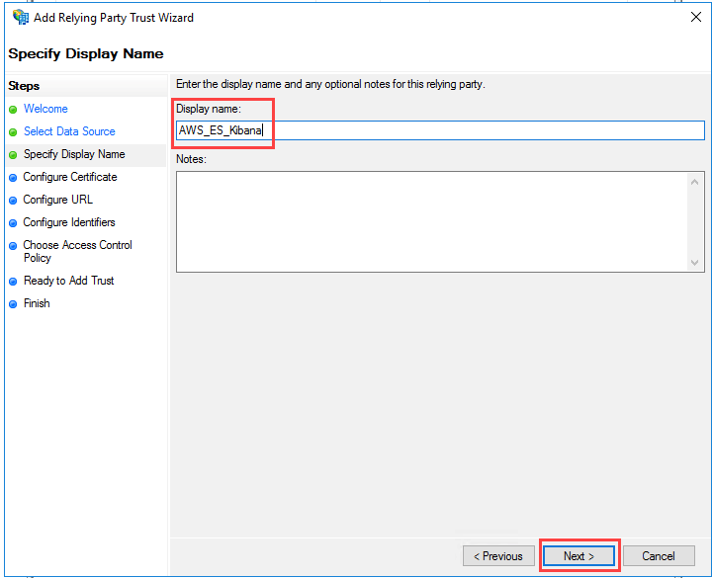This screenshot has width=712, height=578.
Task: Click the Configure Identifiers step label
Action: coord(69,222)
